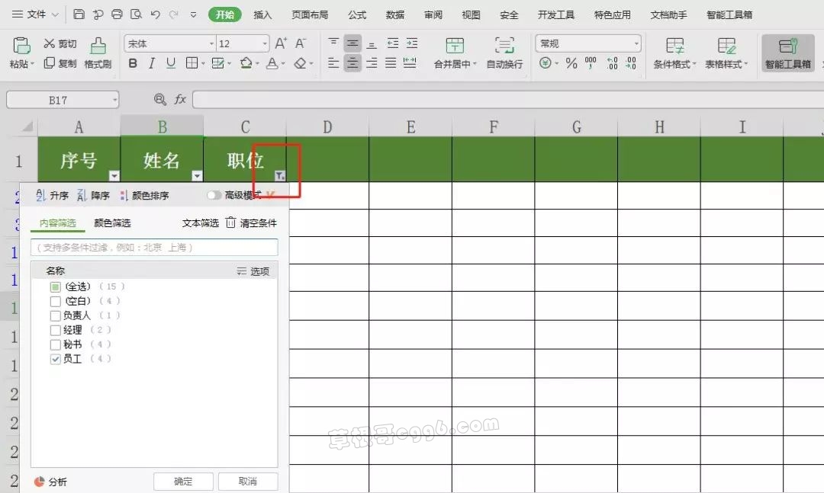Click the Save icon in quick access bar
The height and width of the screenshot is (493, 824).
(x=79, y=14)
